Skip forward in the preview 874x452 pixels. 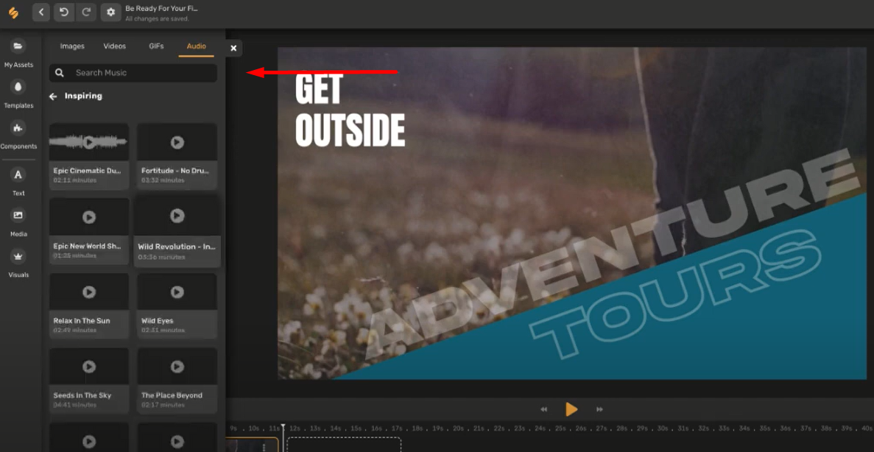tap(600, 409)
